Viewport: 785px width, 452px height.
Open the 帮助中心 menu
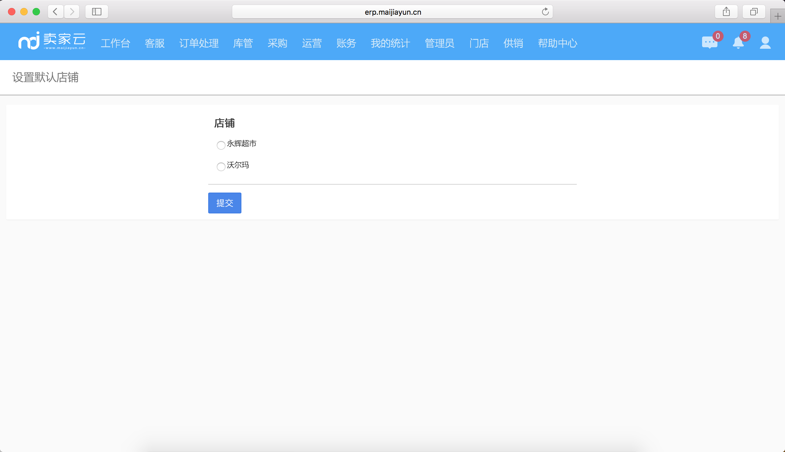tap(558, 43)
